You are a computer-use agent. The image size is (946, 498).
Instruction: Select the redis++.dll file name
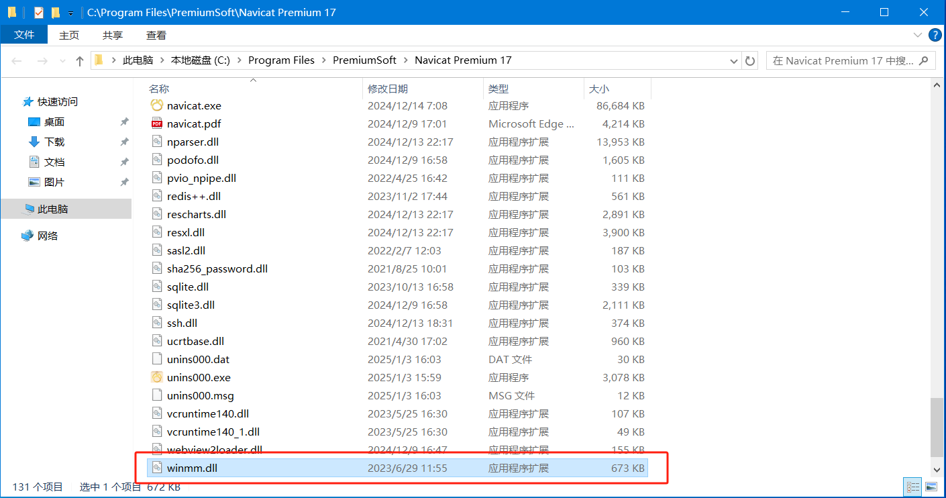tap(194, 196)
